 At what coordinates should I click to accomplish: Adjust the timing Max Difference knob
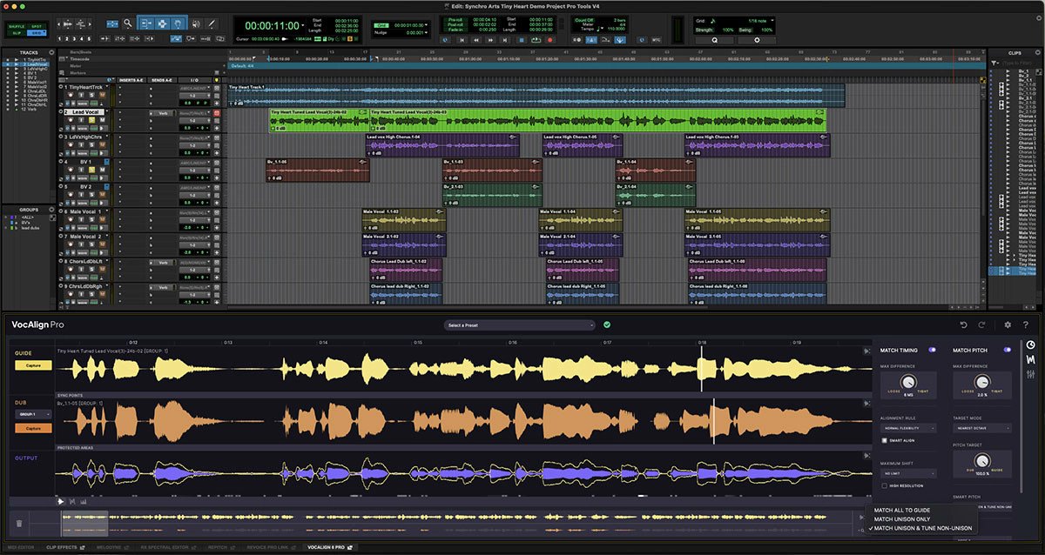click(907, 381)
